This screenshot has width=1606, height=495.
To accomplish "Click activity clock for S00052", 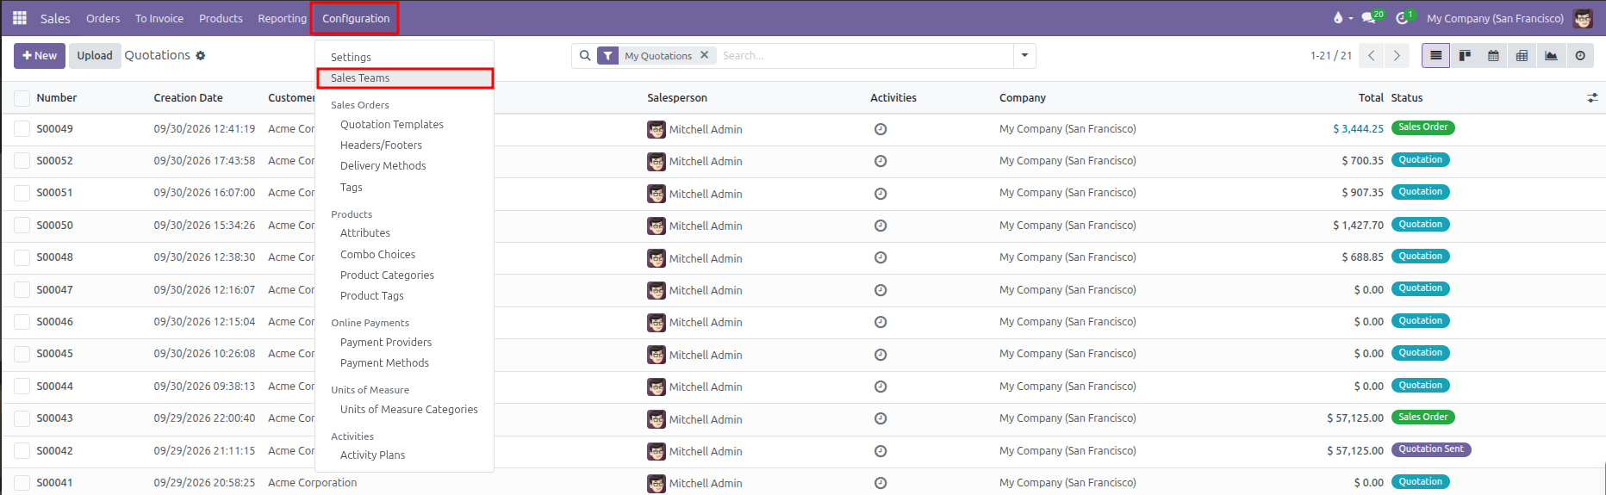I will point(881,161).
